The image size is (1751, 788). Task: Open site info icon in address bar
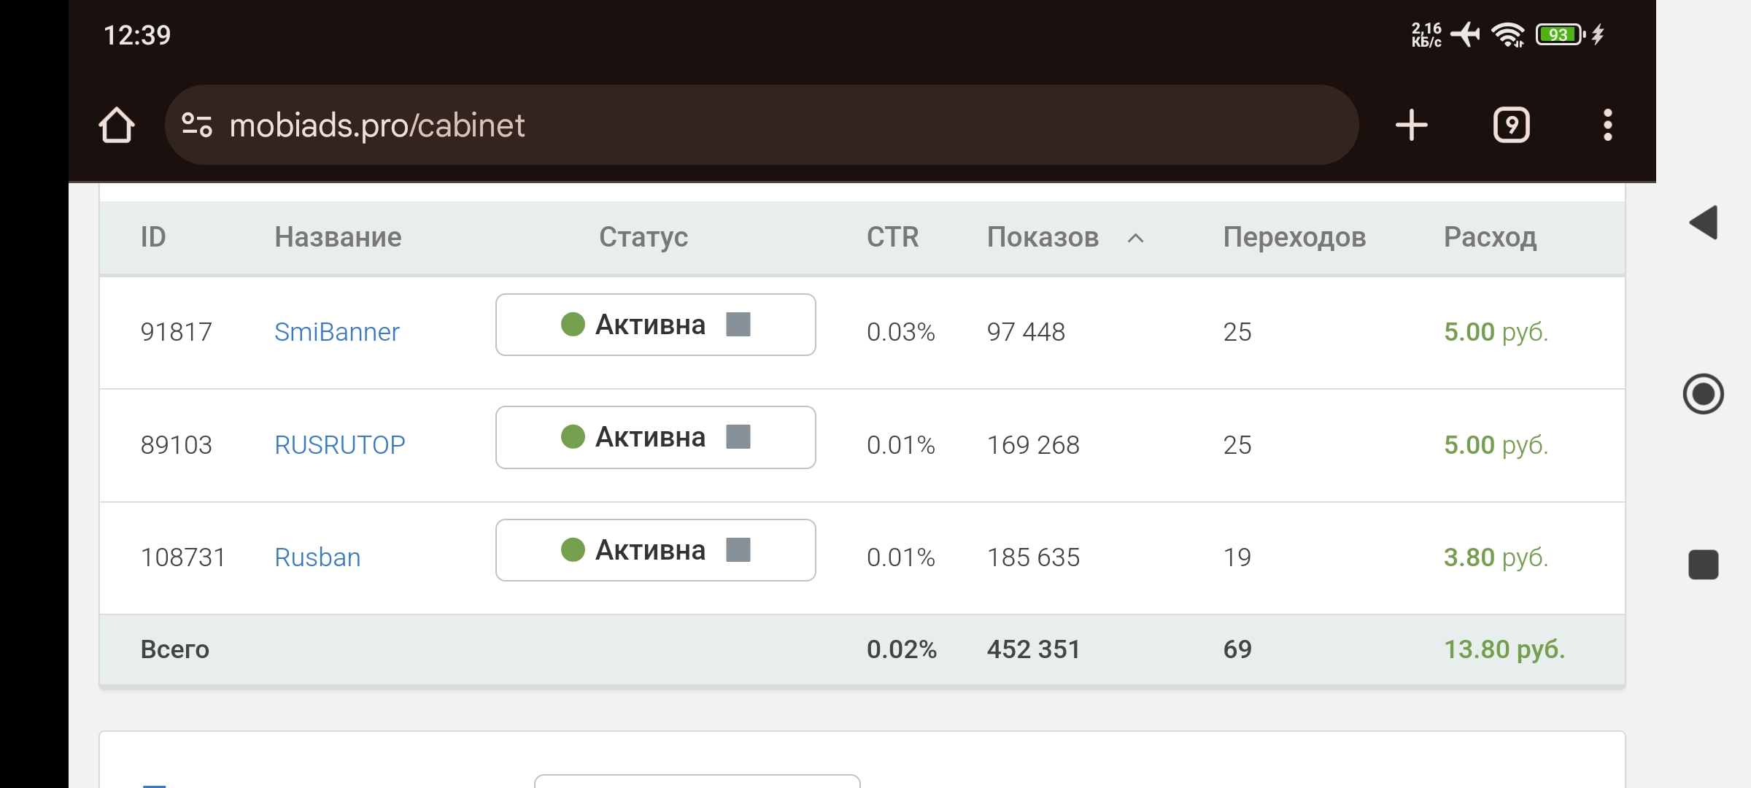coord(196,125)
